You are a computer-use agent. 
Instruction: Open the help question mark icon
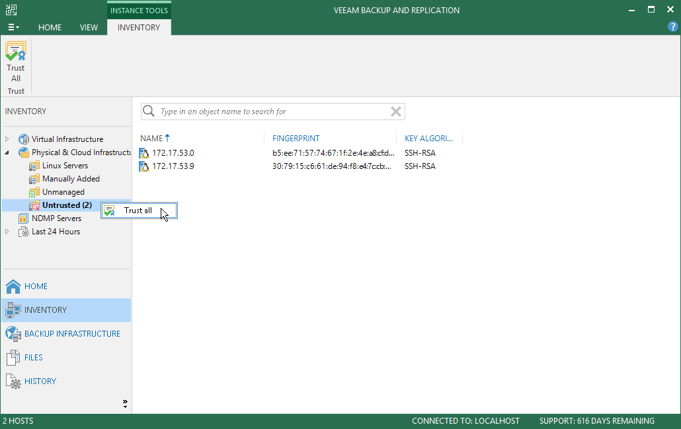[x=672, y=27]
